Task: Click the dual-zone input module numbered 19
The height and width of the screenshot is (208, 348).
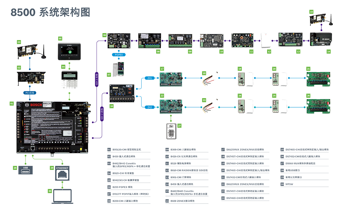Action: 245,79
